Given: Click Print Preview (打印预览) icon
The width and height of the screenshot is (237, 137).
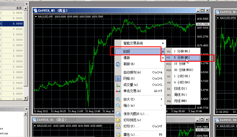Looking at the screenshot, I should pyautogui.click(x=118, y=120).
